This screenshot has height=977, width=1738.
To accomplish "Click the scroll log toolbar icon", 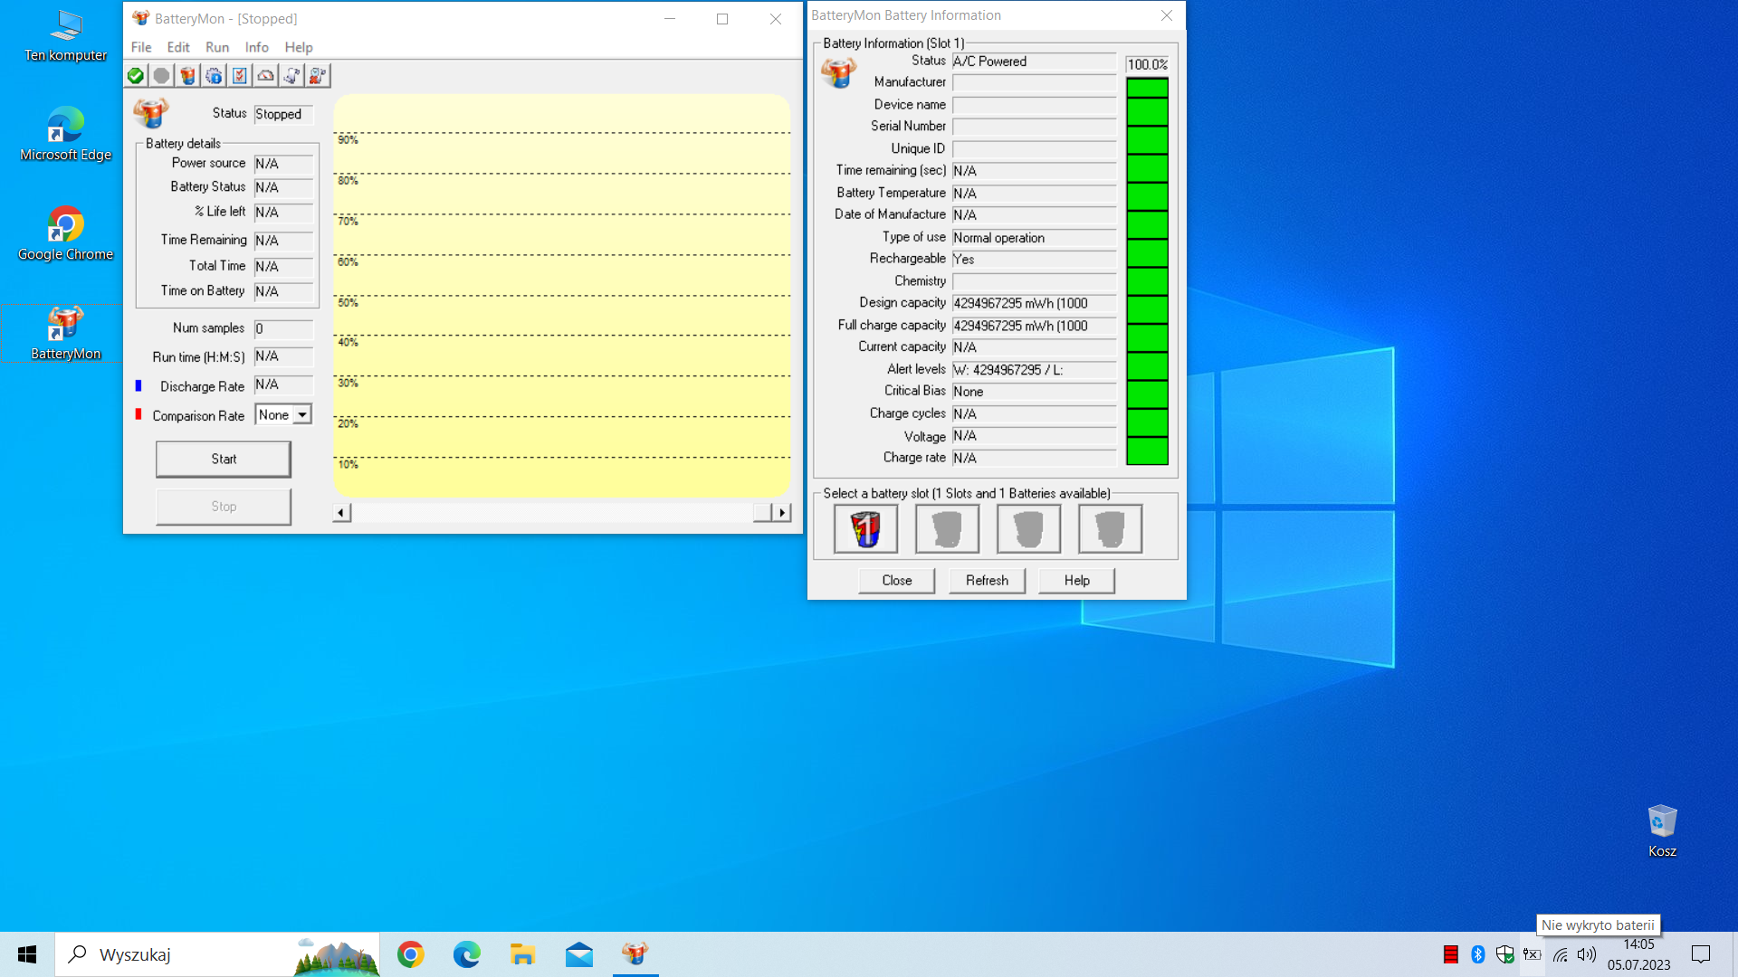I will [291, 76].
